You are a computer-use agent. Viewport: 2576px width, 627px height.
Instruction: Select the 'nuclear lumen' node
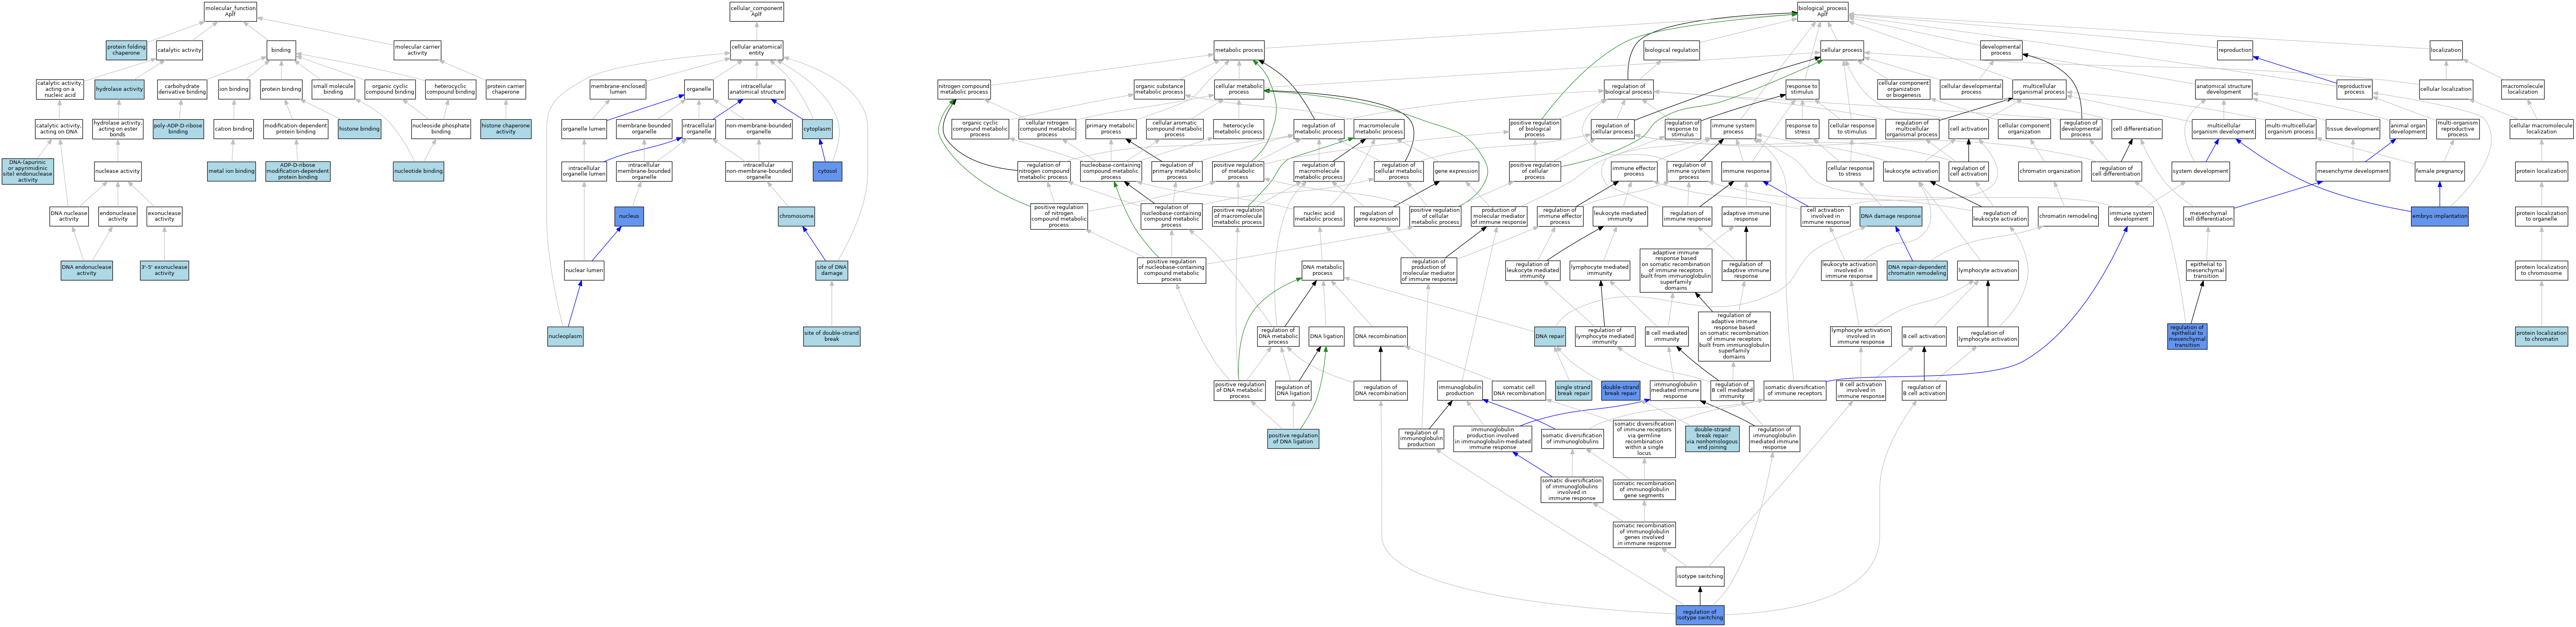click(x=584, y=270)
